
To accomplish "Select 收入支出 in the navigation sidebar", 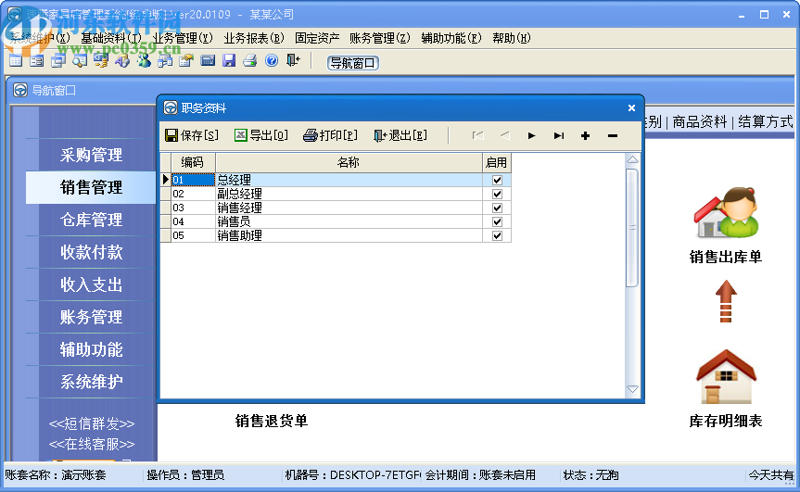I will [91, 284].
